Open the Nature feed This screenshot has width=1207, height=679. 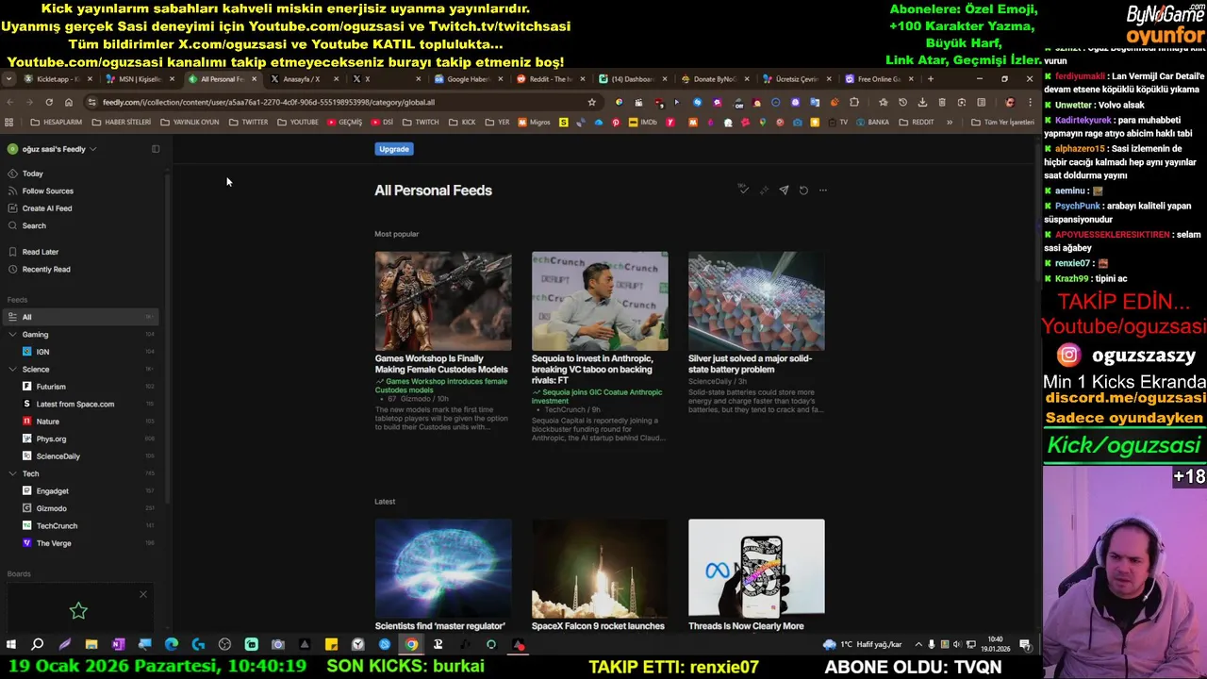click(47, 422)
